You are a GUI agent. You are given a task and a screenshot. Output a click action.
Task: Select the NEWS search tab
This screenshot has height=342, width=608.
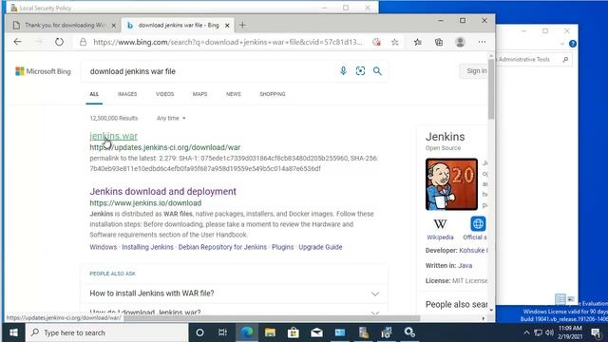(x=234, y=94)
